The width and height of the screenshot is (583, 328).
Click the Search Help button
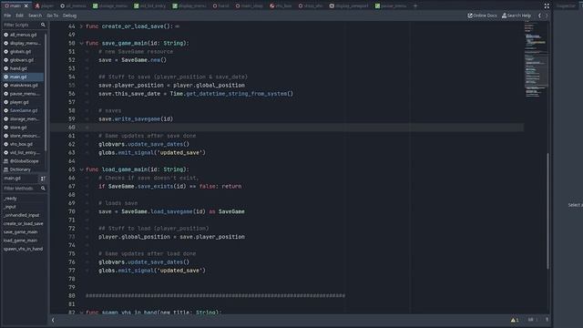[x=517, y=15]
